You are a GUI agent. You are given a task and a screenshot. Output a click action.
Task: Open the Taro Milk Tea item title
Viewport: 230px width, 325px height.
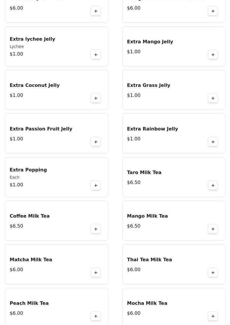(x=144, y=173)
